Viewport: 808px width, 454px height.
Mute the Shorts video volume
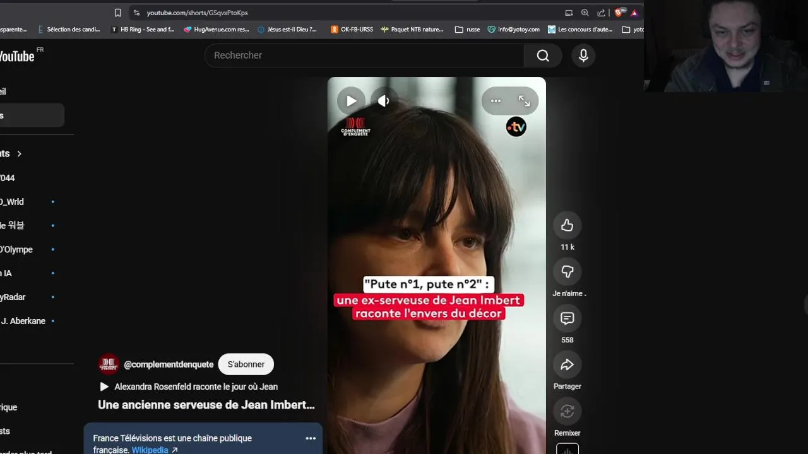pyautogui.click(x=383, y=101)
